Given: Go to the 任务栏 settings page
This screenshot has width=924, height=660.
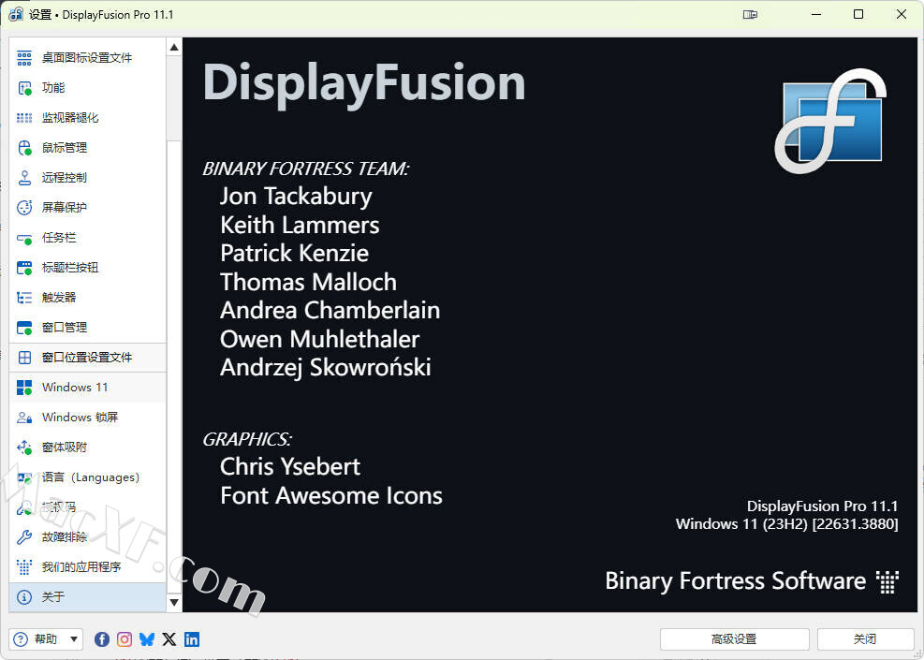Looking at the screenshot, I should tap(57, 238).
